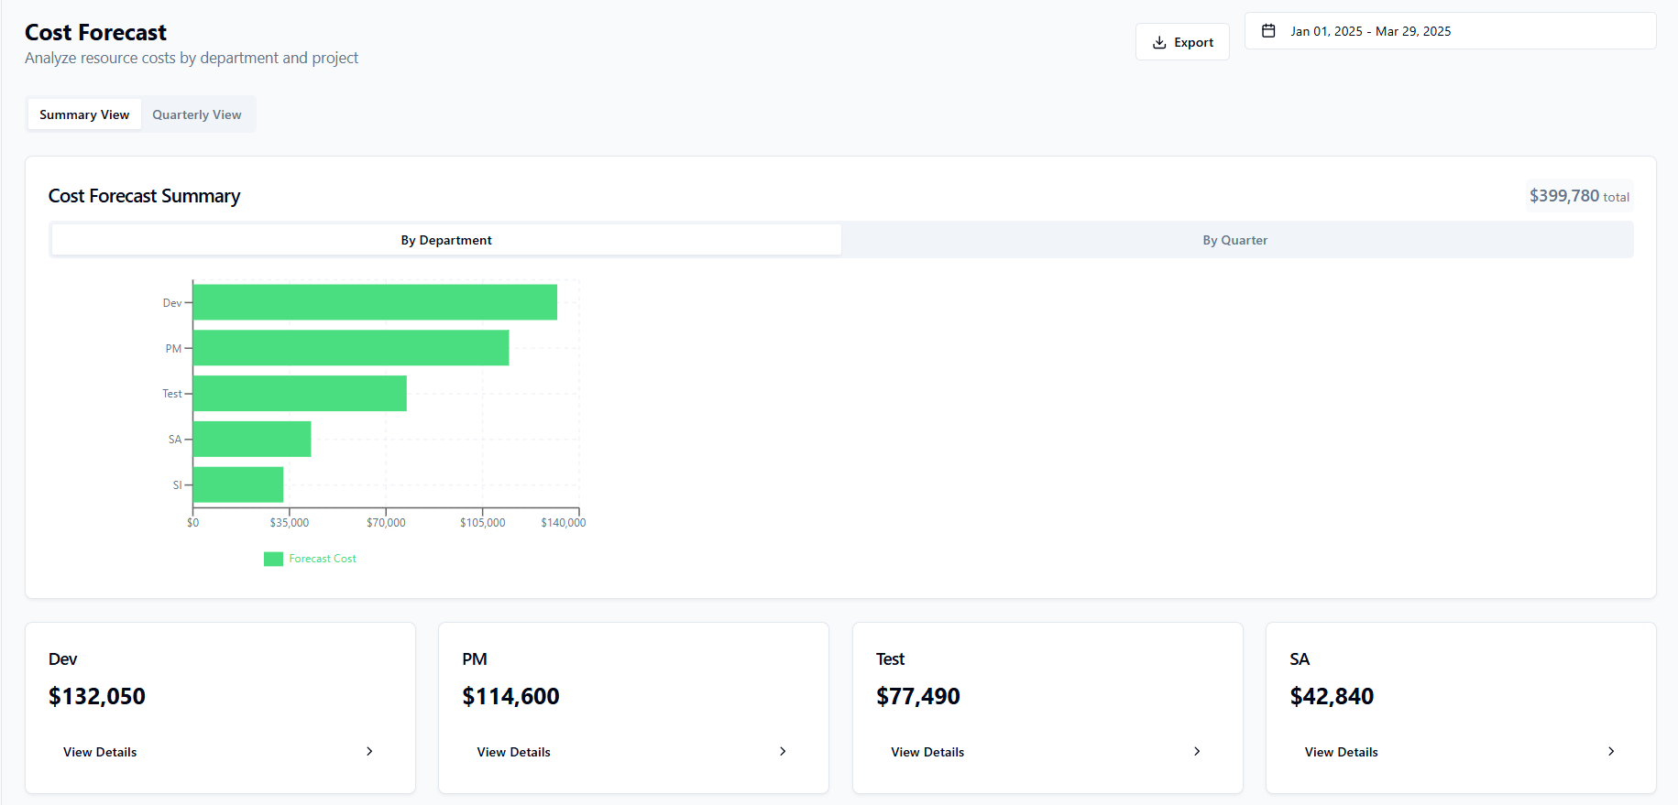Click the $114,600 PM amount
The image size is (1678, 805).
(510, 697)
